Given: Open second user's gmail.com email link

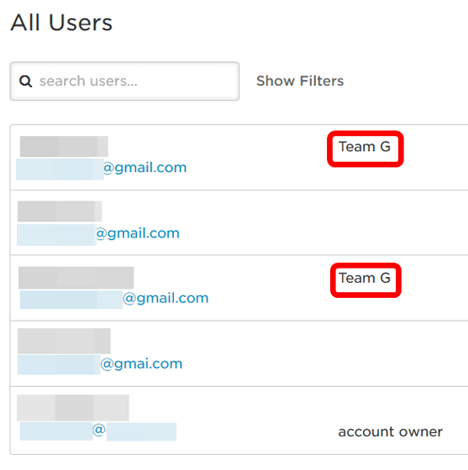Looking at the screenshot, I should click(x=98, y=233).
